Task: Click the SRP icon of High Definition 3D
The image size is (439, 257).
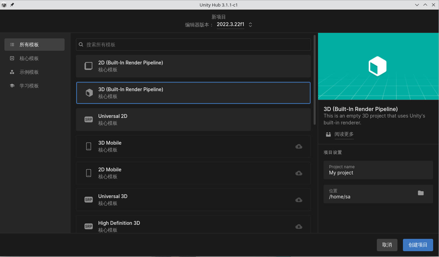Action: pos(89,227)
